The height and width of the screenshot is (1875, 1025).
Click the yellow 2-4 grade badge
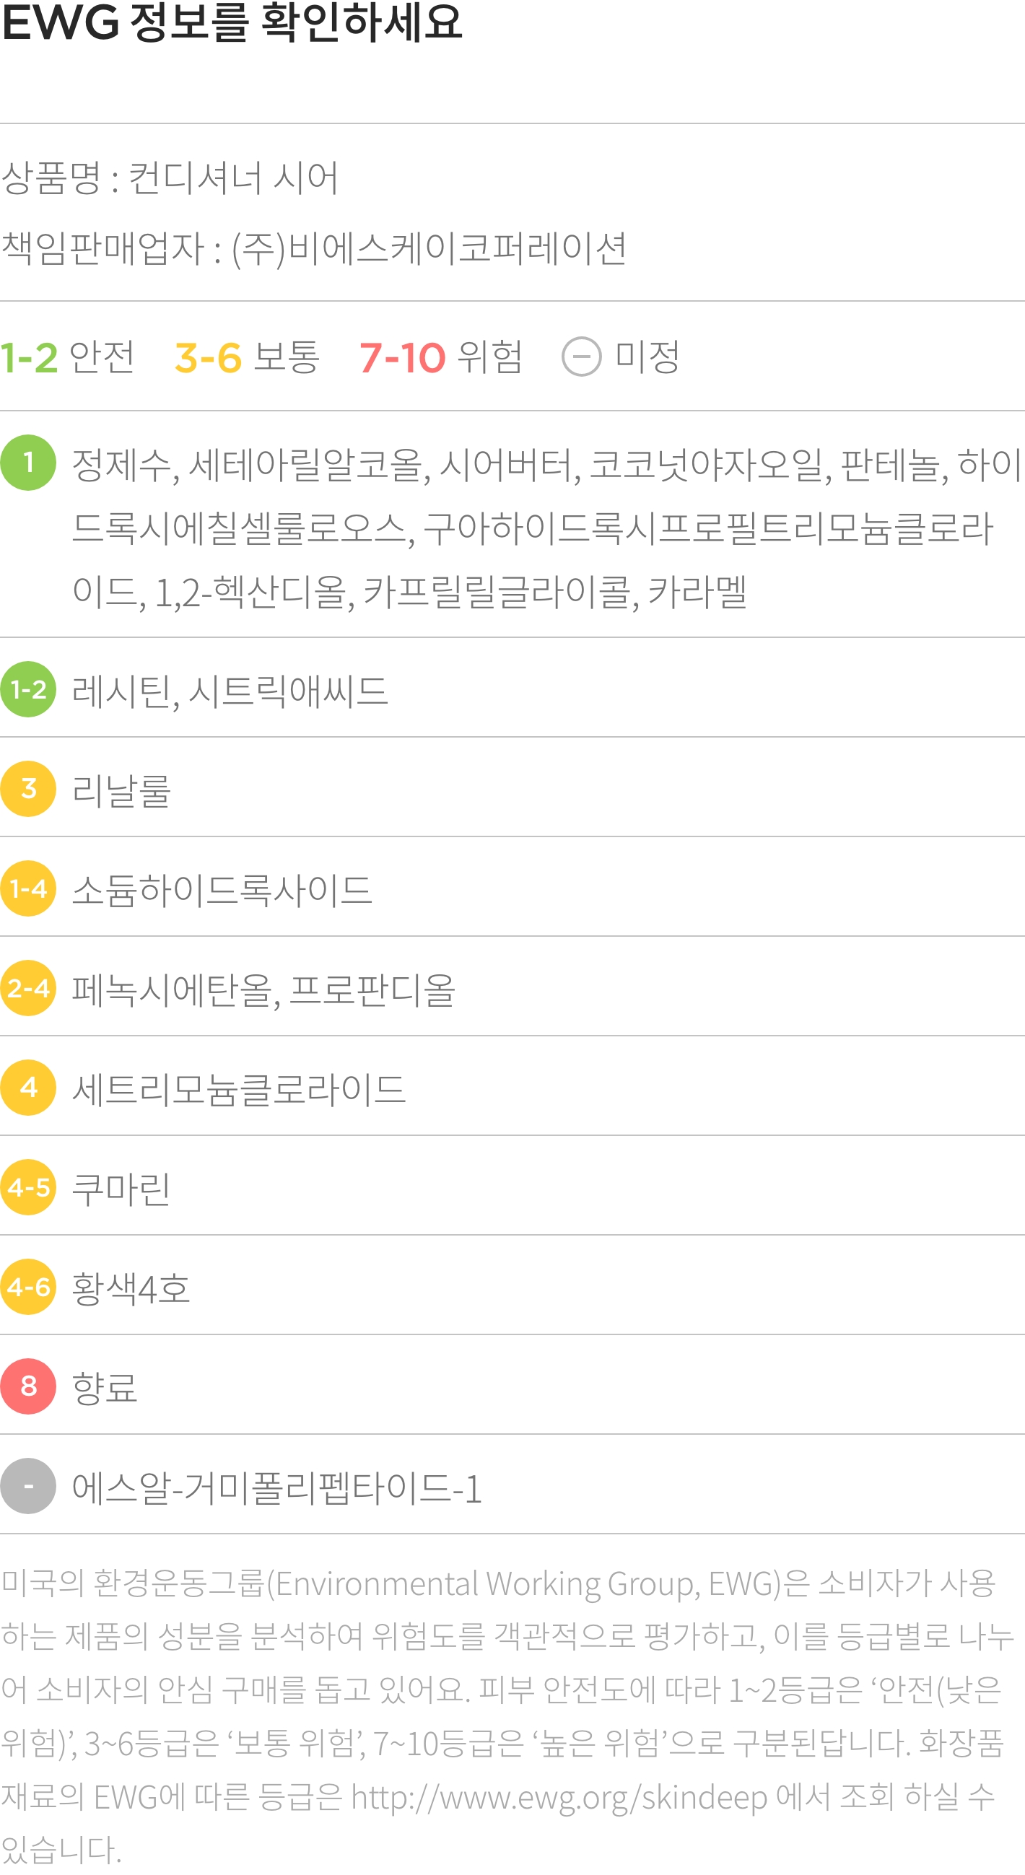[x=28, y=988]
